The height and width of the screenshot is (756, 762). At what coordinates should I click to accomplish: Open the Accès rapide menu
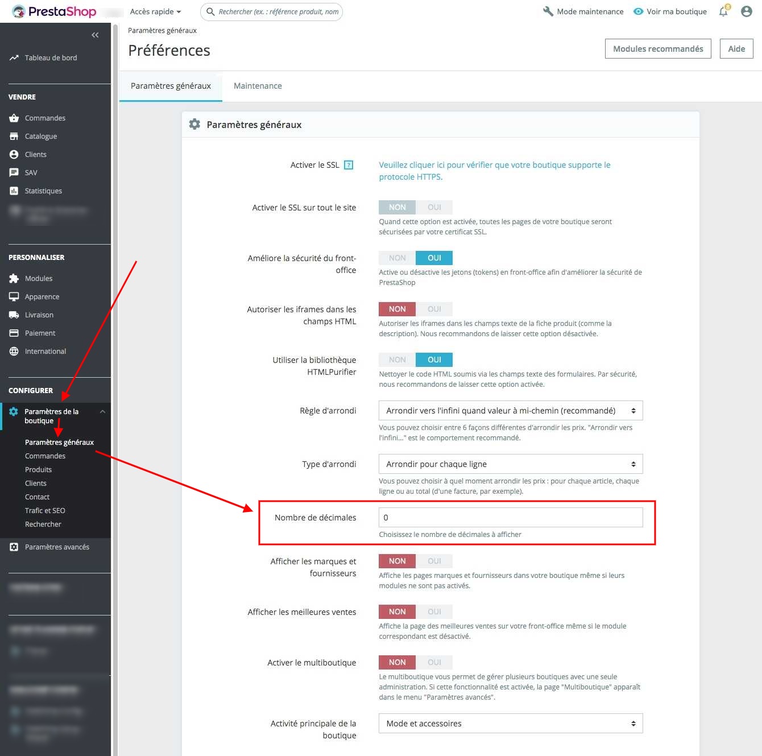click(x=155, y=11)
